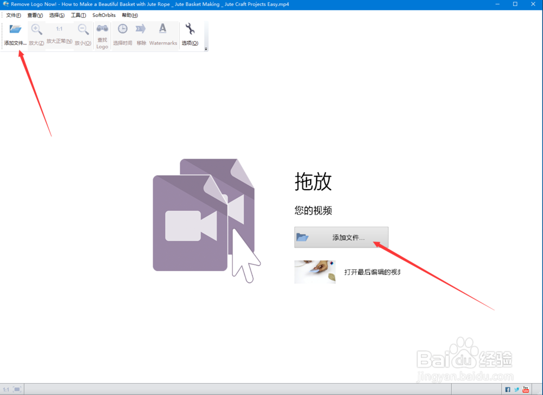
Task: Click the 1:1 status bar icon
Action: coord(6,390)
